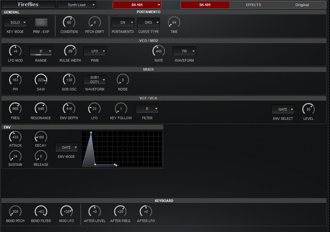Open the Synth Lead category dropdown
Viewport: 330px width, 232px height.
77,5
